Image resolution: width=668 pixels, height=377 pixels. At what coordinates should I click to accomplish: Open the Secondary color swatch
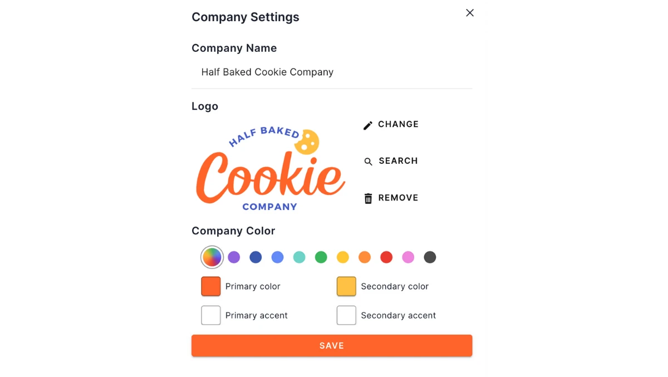(346, 286)
